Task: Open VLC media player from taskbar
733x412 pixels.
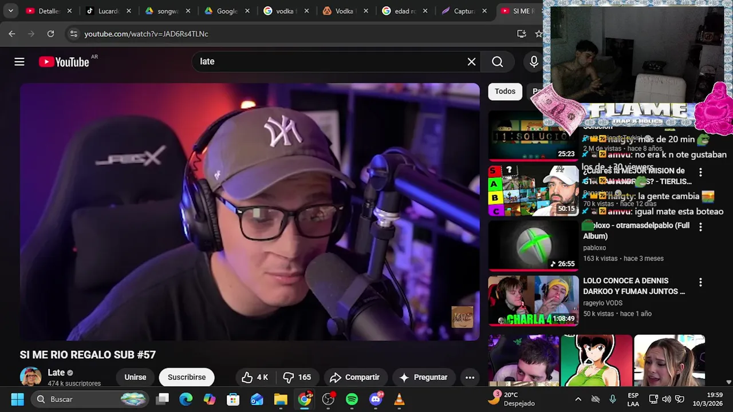Action: tap(399, 399)
